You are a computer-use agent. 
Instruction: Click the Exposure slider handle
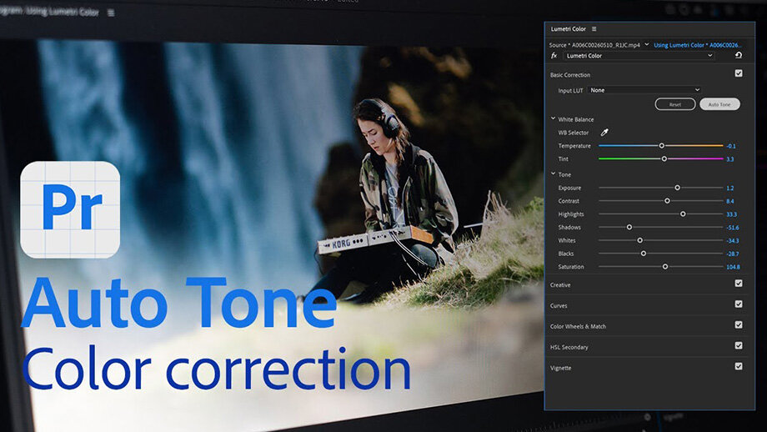pyautogui.click(x=677, y=188)
